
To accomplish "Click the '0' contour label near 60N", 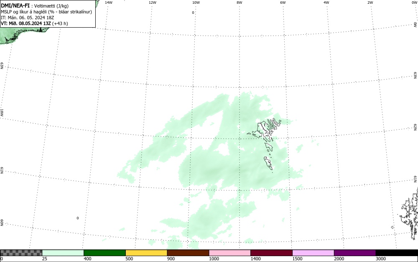I will click(x=78, y=218).
